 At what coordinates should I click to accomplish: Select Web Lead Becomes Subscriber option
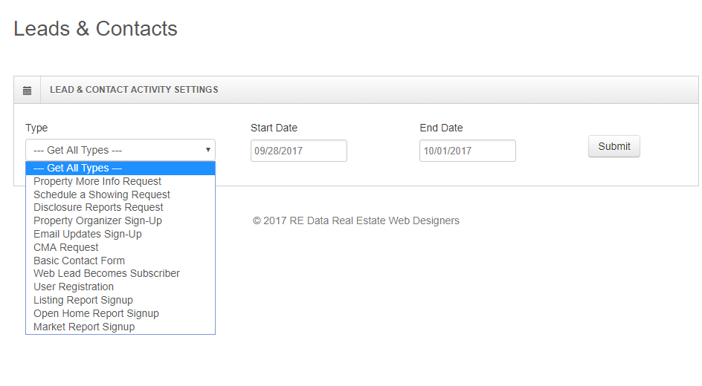[120, 273]
